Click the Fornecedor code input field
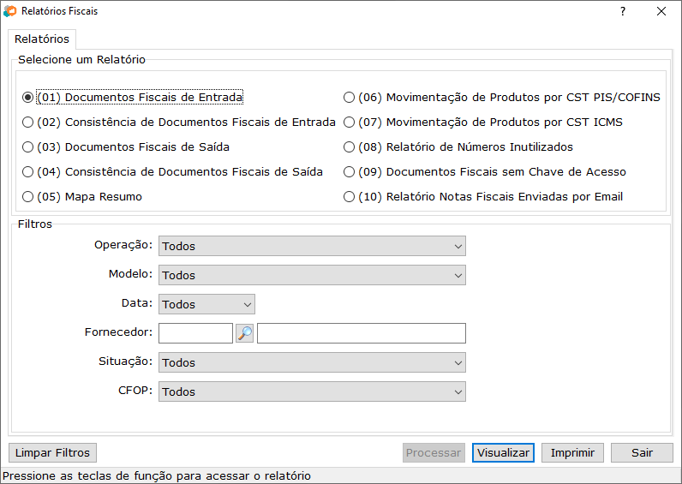 click(195, 333)
